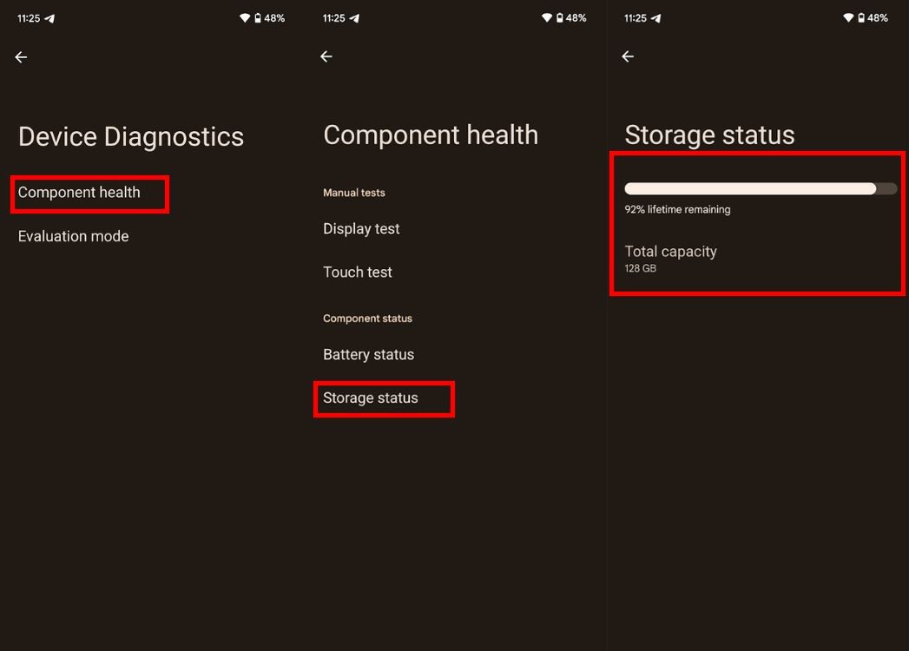Open Battery status under Component status
The image size is (909, 651).
[368, 354]
